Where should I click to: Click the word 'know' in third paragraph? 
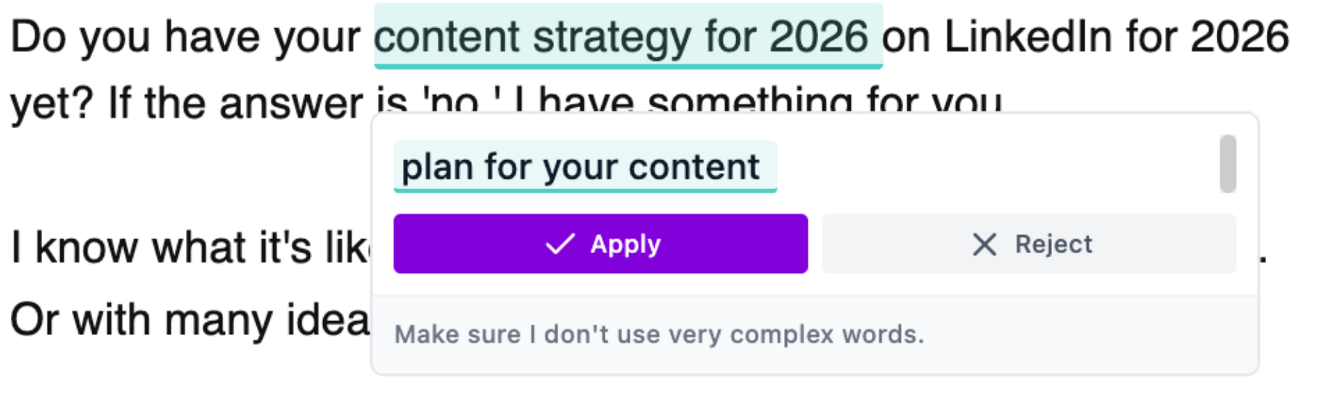point(87,247)
